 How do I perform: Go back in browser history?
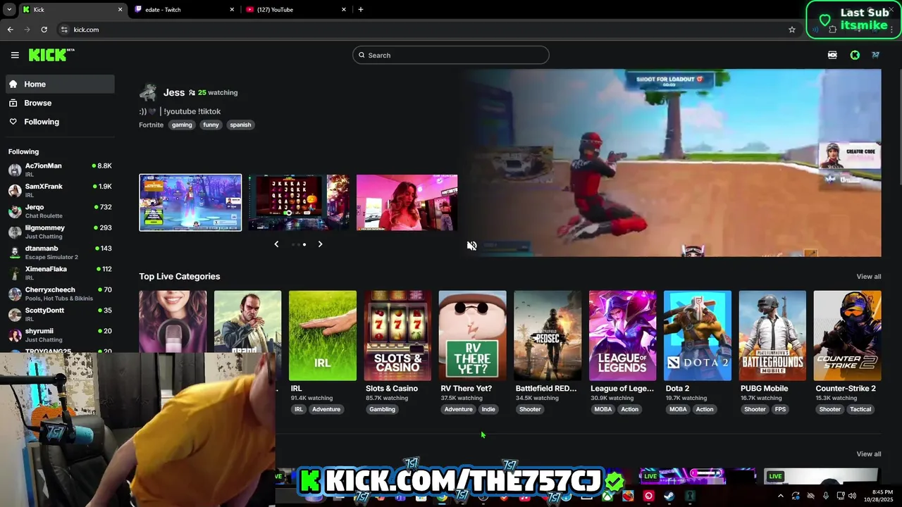point(10,30)
